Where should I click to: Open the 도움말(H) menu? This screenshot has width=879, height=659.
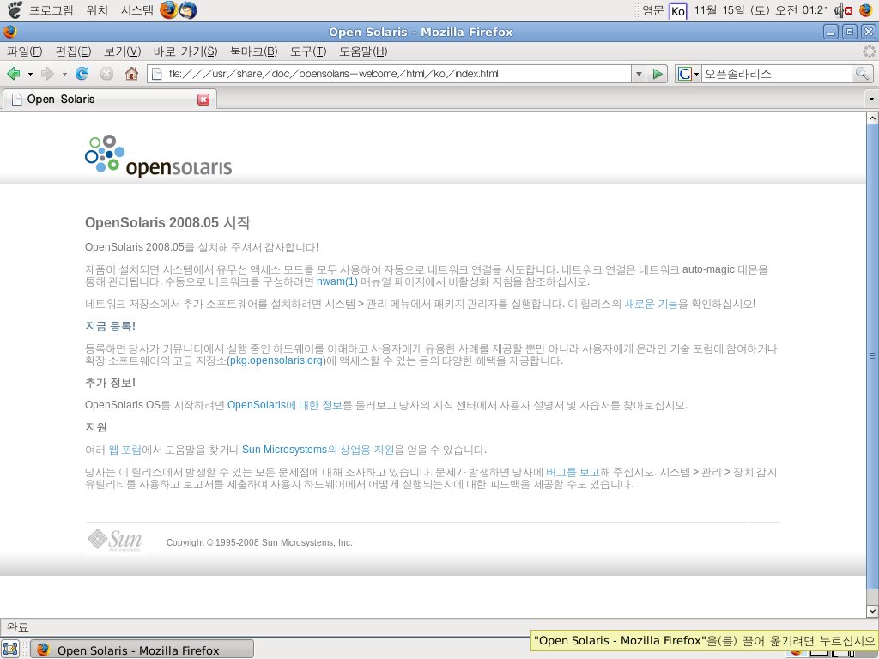coord(363,51)
